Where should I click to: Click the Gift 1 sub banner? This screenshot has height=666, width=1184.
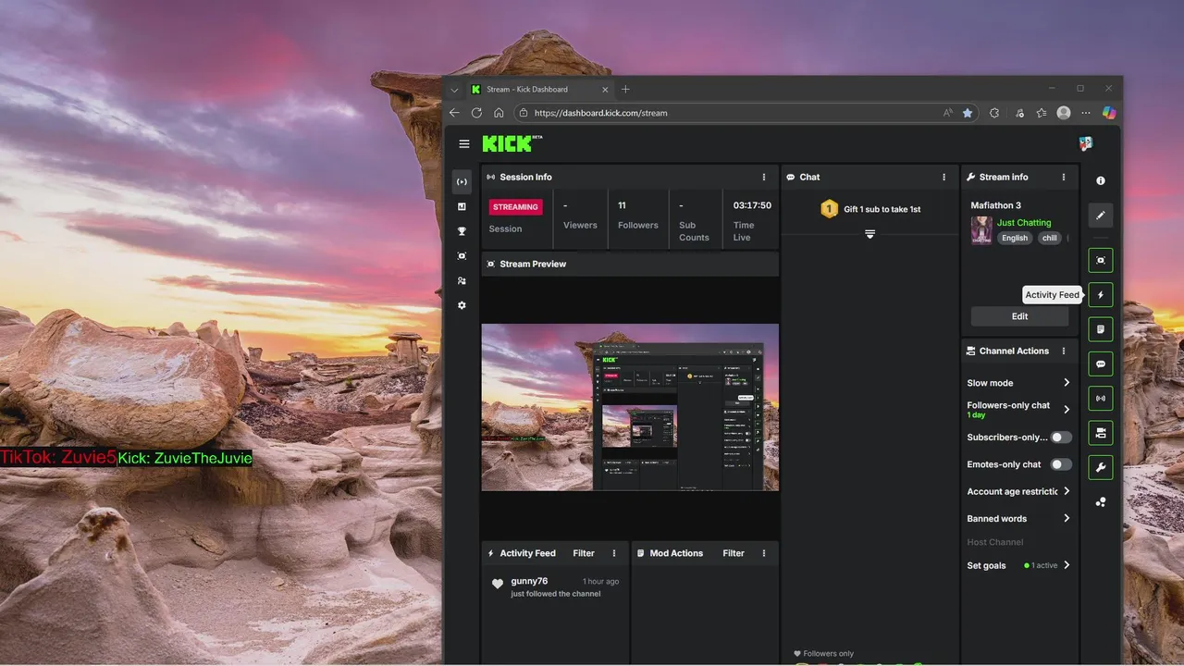pos(870,209)
